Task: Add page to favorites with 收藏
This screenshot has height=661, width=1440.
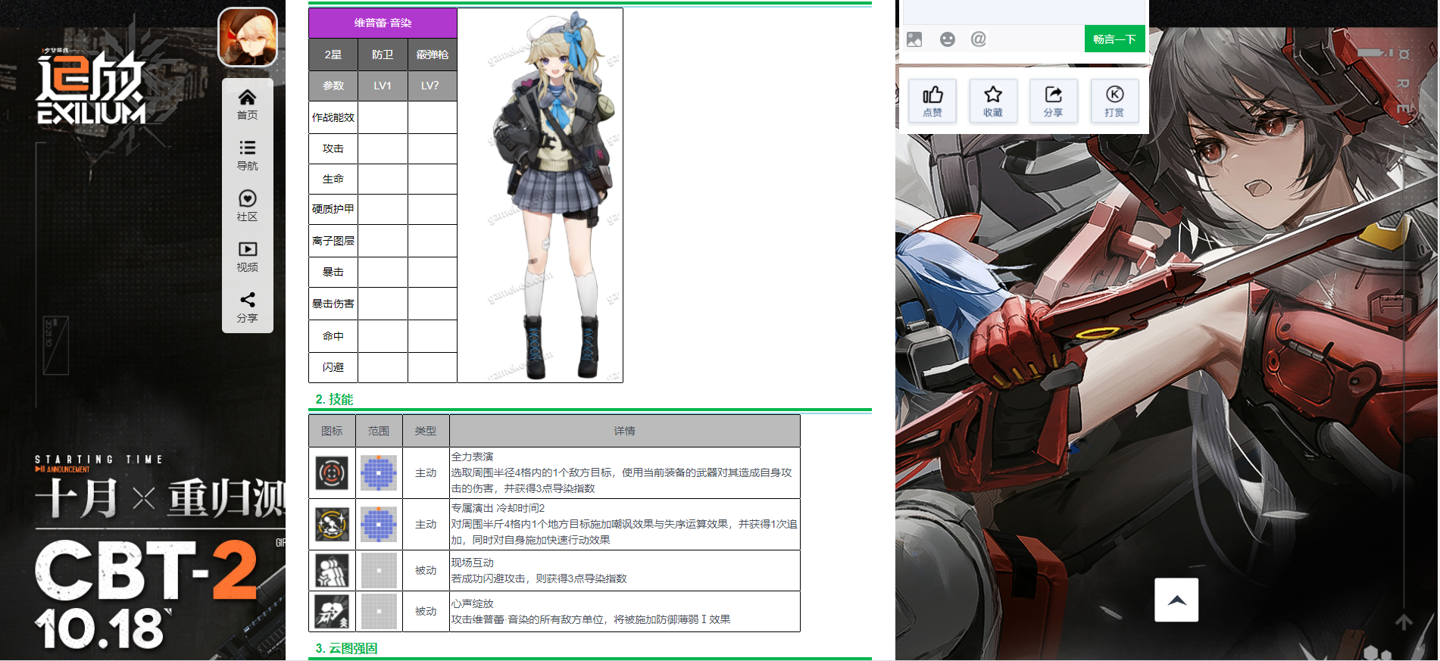Action: [993, 101]
